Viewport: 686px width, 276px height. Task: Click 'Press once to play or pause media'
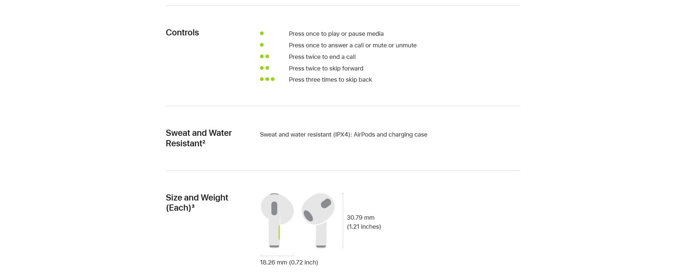(336, 34)
